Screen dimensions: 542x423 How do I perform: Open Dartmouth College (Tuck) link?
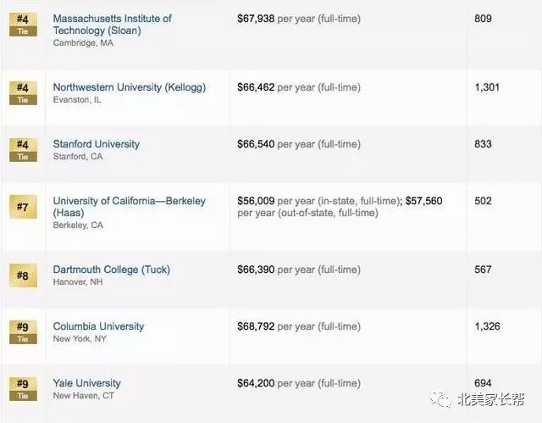tap(111, 270)
